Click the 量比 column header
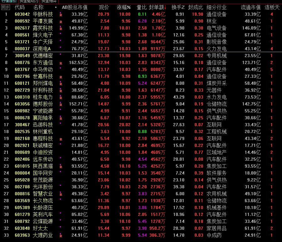Image resolution: width=282 pixels, height=242 pixels. (x=141, y=7)
